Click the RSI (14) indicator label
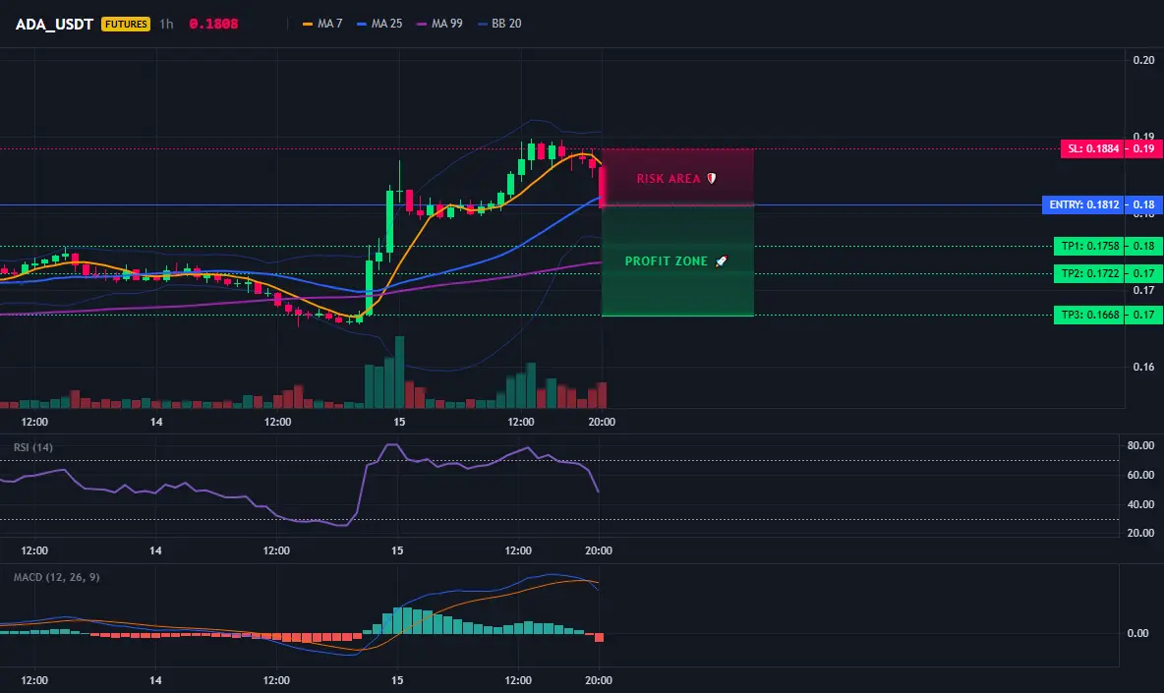The height and width of the screenshot is (693, 1164). click(x=33, y=447)
